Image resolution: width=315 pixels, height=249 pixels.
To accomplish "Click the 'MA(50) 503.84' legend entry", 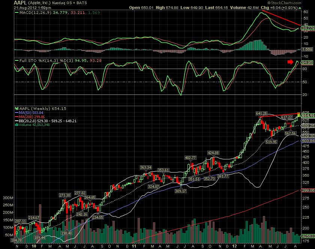I will [31, 113].
